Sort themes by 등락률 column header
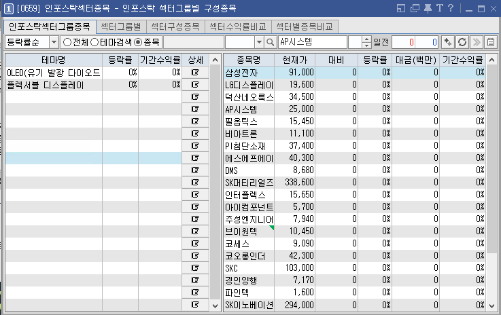 point(120,60)
